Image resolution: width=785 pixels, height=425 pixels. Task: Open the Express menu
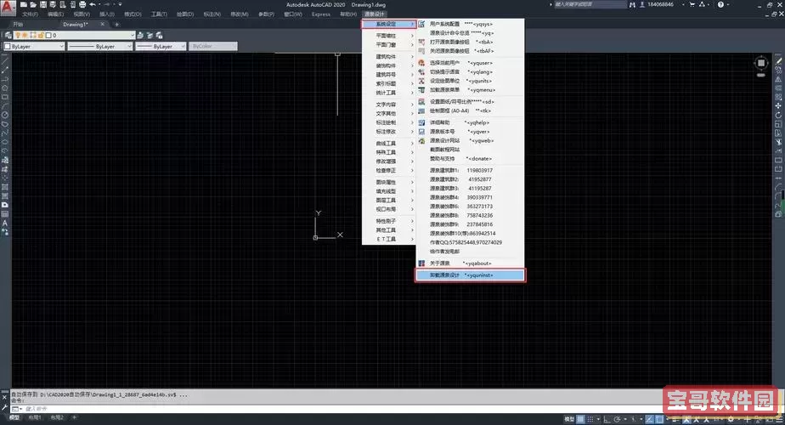tap(321, 14)
